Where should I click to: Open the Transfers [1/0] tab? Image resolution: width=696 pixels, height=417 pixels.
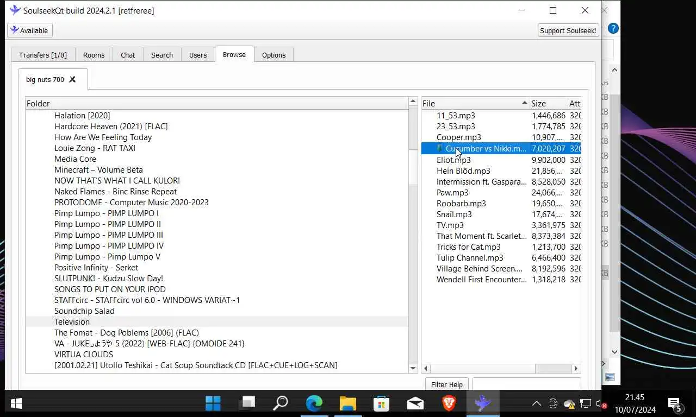pyautogui.click(x=43, y=55)
